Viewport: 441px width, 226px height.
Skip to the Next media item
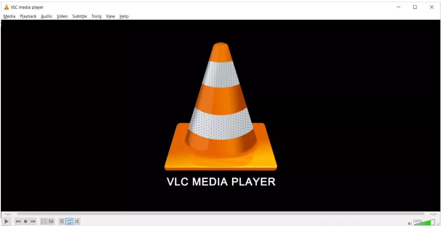[x=33, y=221]
